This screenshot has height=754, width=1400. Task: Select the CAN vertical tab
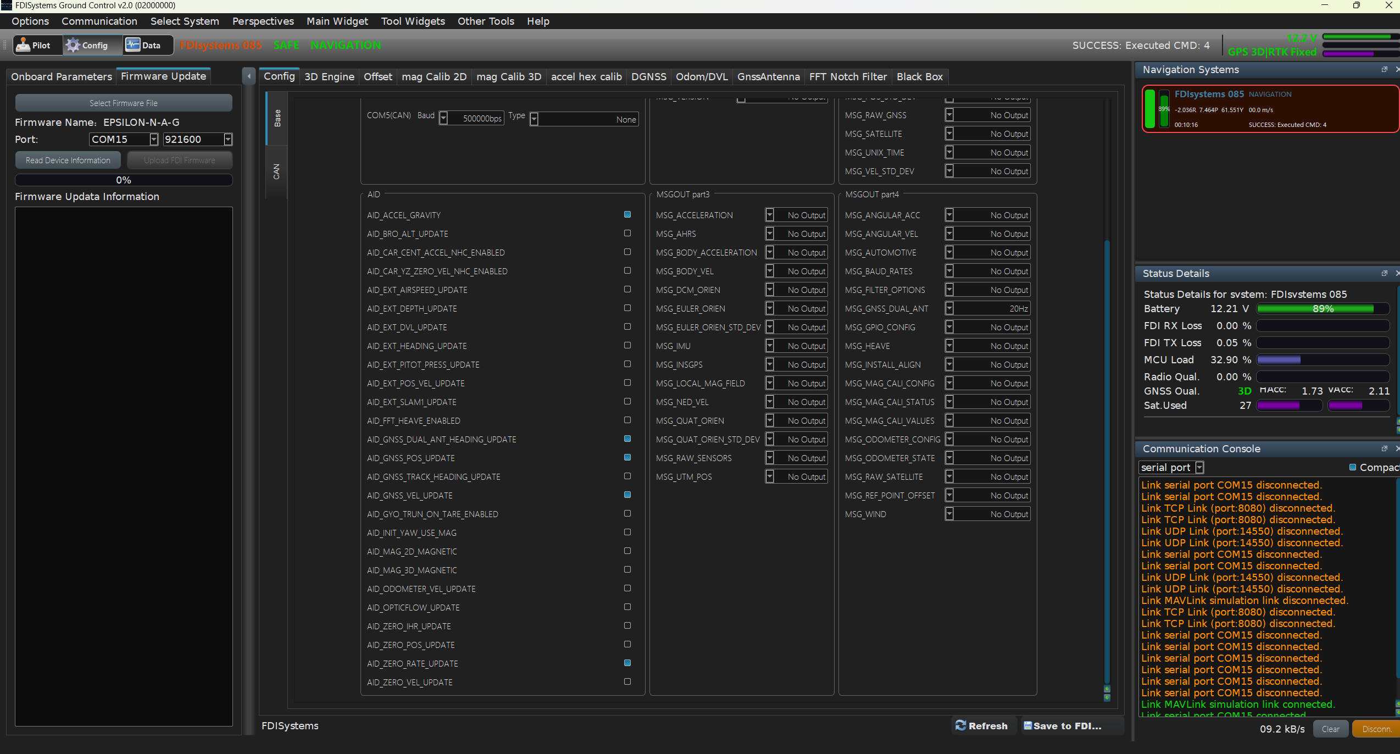pyautogui.click(x=276, y=171)
